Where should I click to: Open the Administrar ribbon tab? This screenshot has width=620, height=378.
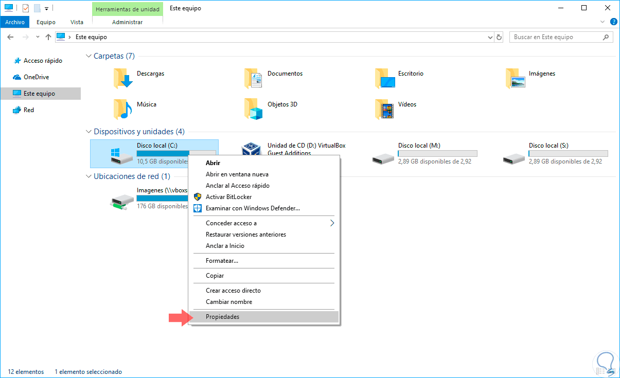pos(127,22)
